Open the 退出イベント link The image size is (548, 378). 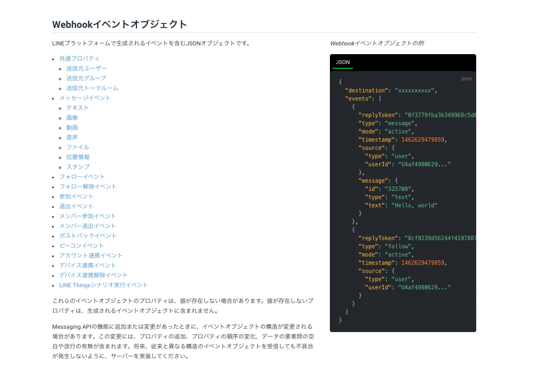pyautogui.click(x=76, y=206)
